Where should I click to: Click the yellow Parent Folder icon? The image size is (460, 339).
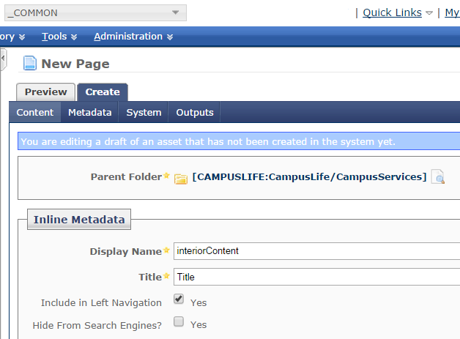point(181,179)
